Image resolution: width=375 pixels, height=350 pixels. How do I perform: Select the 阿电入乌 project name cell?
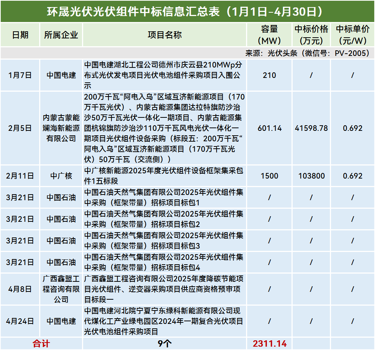(x=164, y=128)
